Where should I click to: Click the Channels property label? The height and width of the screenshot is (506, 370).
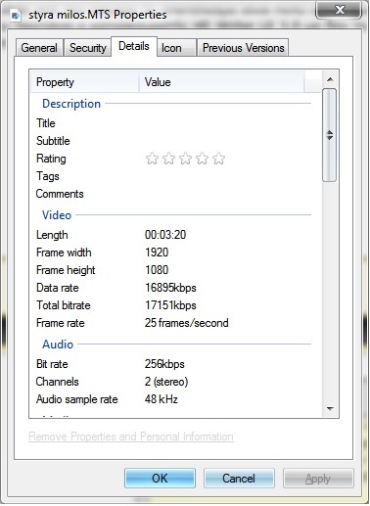(x=58, y=382)
